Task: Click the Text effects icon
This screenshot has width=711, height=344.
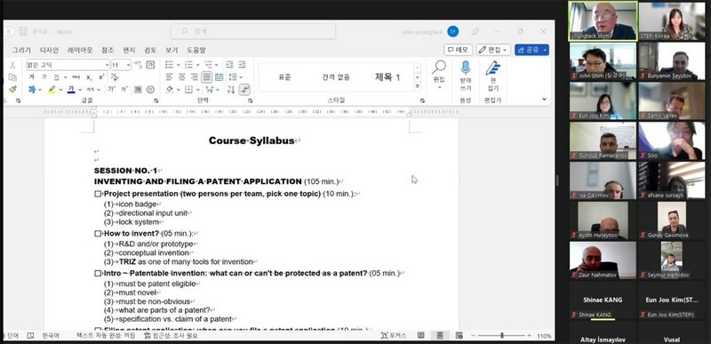Action: [x=32, y=89]
